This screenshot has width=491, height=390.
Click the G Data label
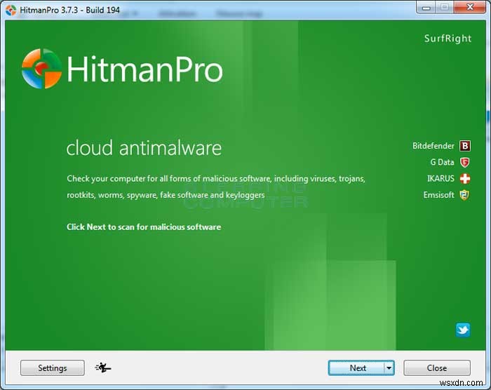pos(442,162)
